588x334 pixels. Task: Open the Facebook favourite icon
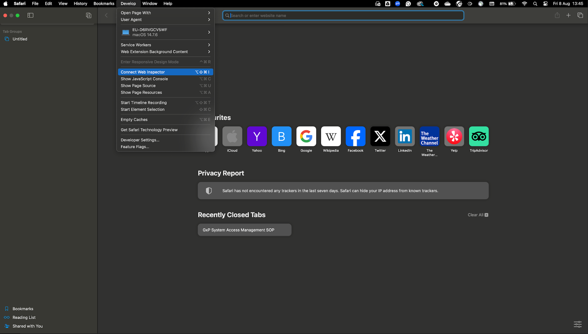(355, 136)
